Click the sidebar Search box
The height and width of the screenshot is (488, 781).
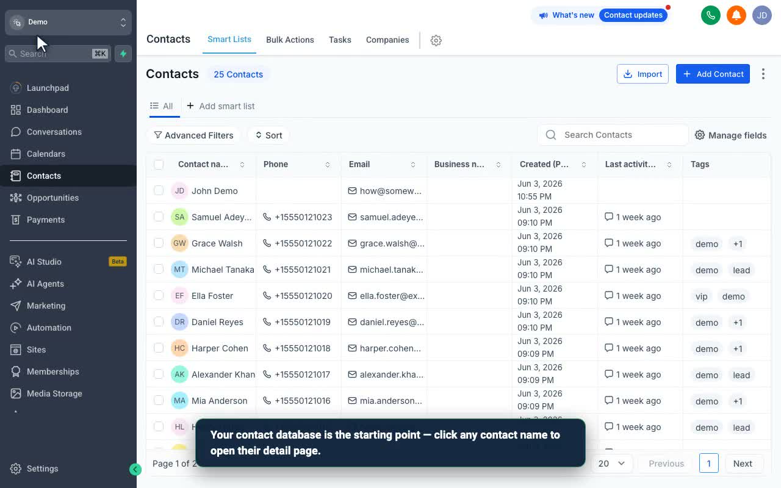tap(58, 54)
